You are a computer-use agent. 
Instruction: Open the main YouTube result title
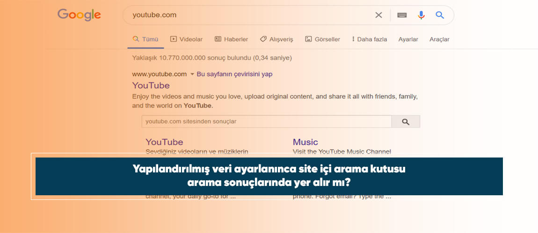(x=151, y=85)
